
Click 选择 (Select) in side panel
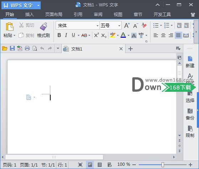(190, 97)
